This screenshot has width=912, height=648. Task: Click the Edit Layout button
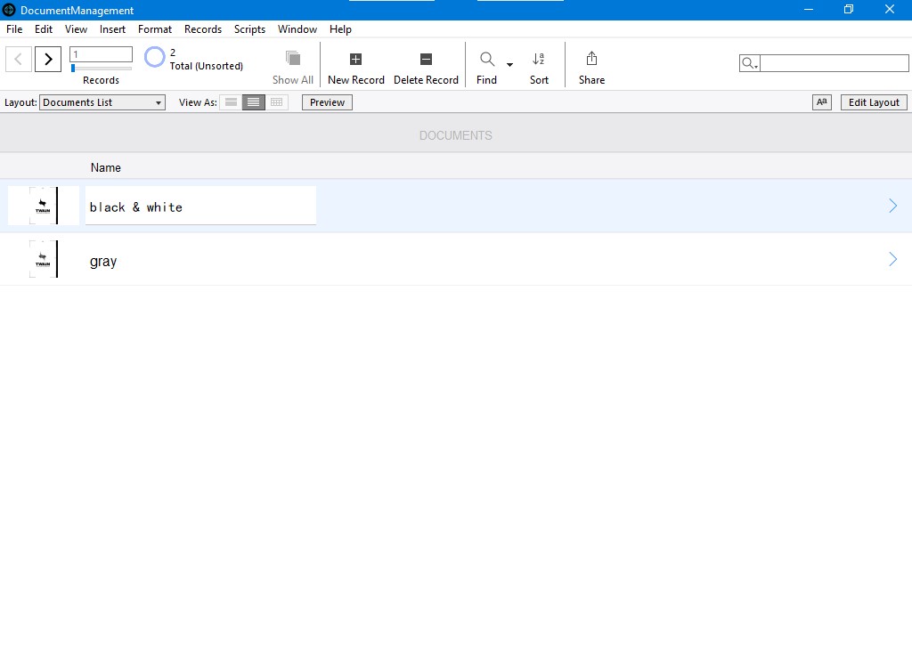point(873,102)
